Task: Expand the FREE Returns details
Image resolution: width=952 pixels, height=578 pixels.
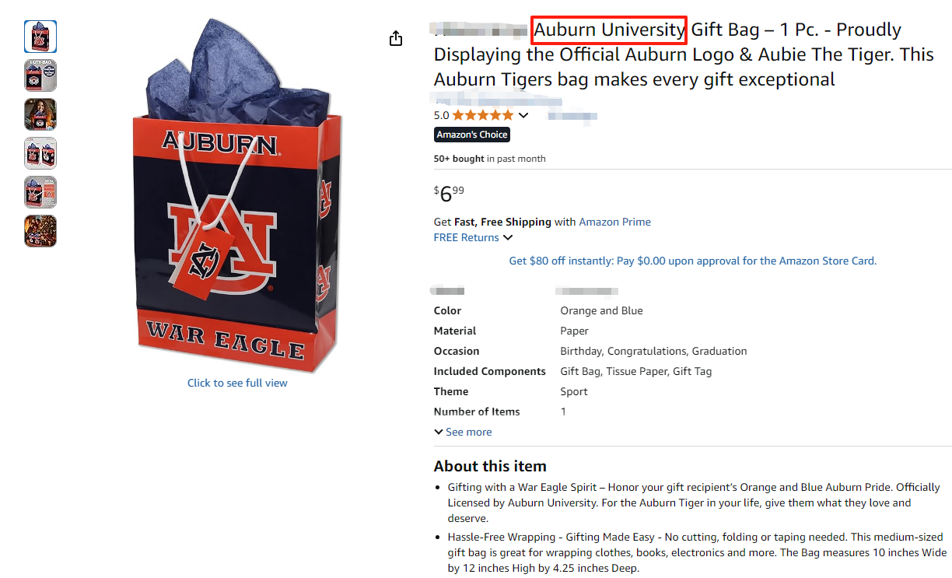Action: pyautogui.click(x=508, y=237)
